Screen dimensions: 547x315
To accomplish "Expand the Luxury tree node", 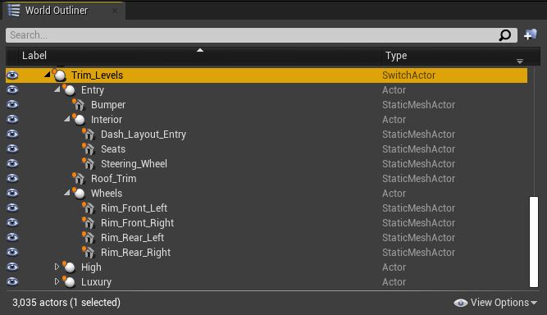I will 57,281.
